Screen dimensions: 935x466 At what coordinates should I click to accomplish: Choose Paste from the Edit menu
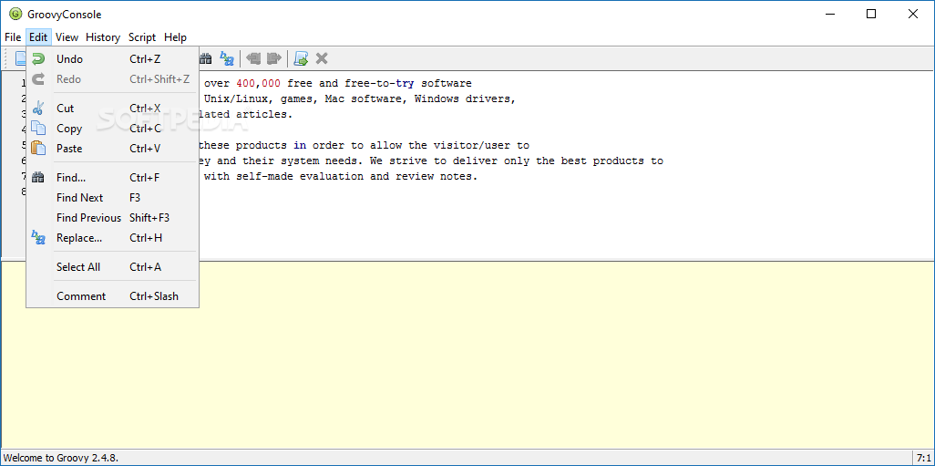click(112, 148)
